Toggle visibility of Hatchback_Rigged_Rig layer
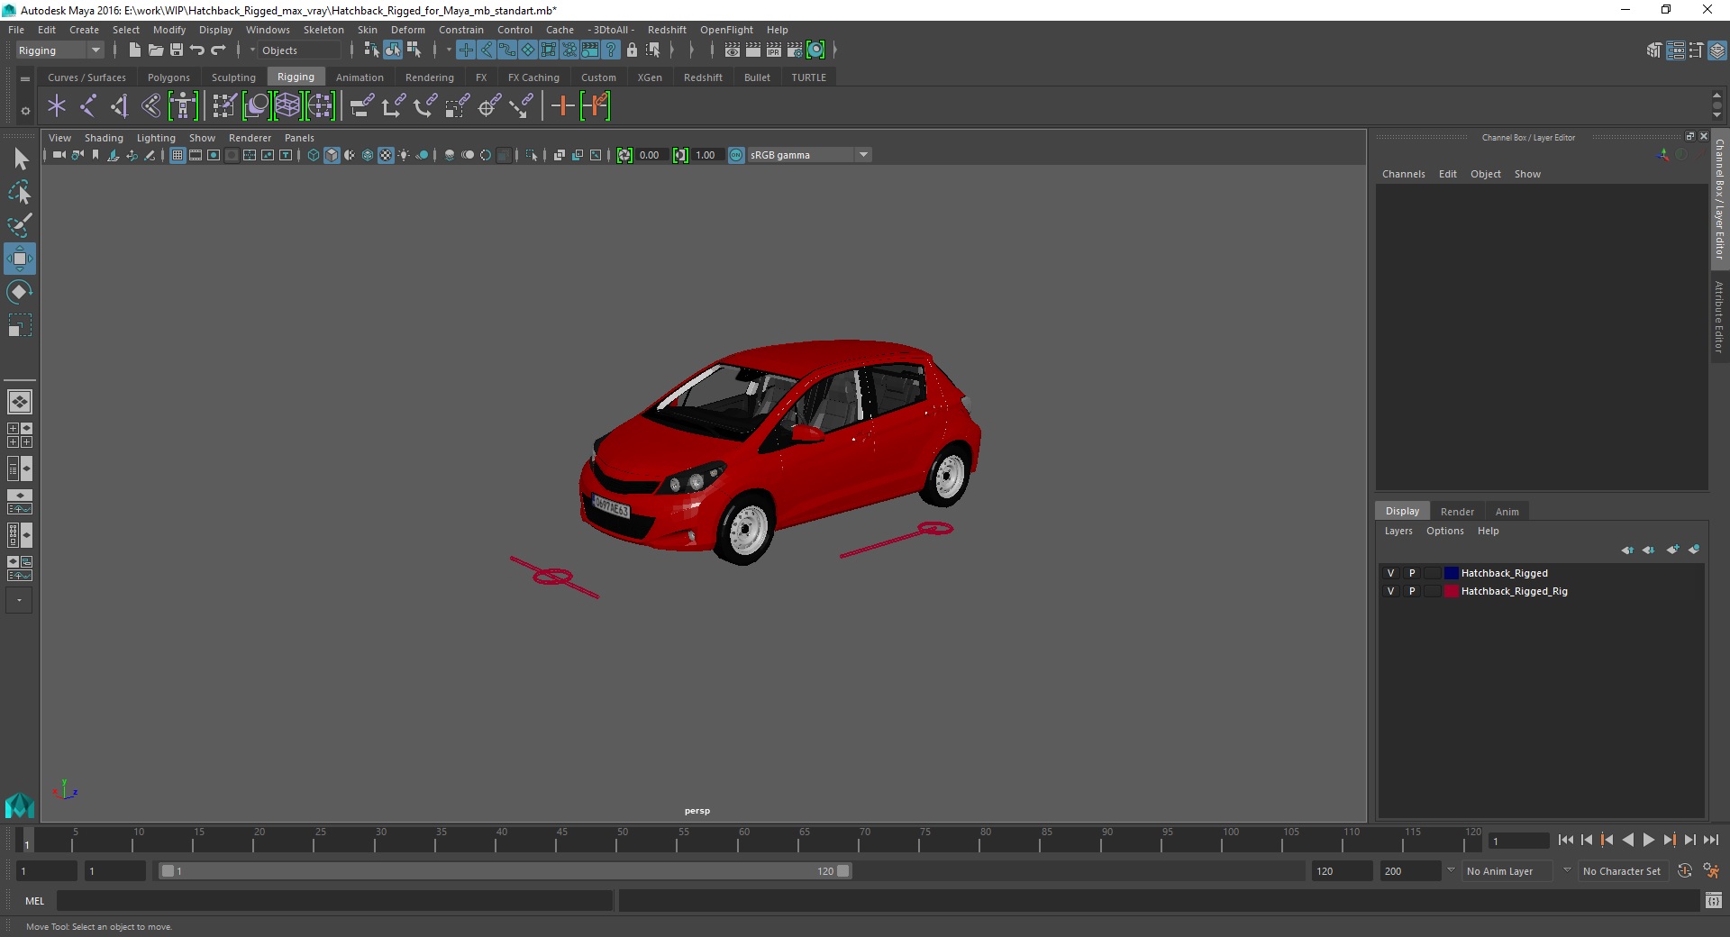Image resolution: width=1730 pixels, height=937 pixels. click(x=1390, y=591)
